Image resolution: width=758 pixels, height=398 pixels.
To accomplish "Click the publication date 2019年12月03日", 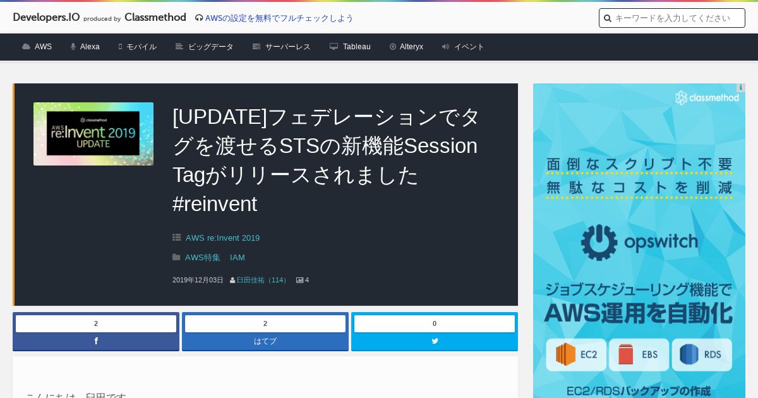I will 198,280.
